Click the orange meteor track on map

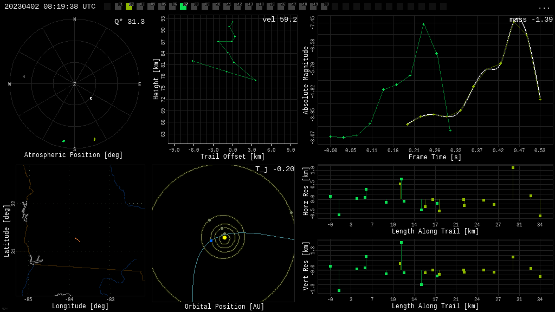[78, 239]
